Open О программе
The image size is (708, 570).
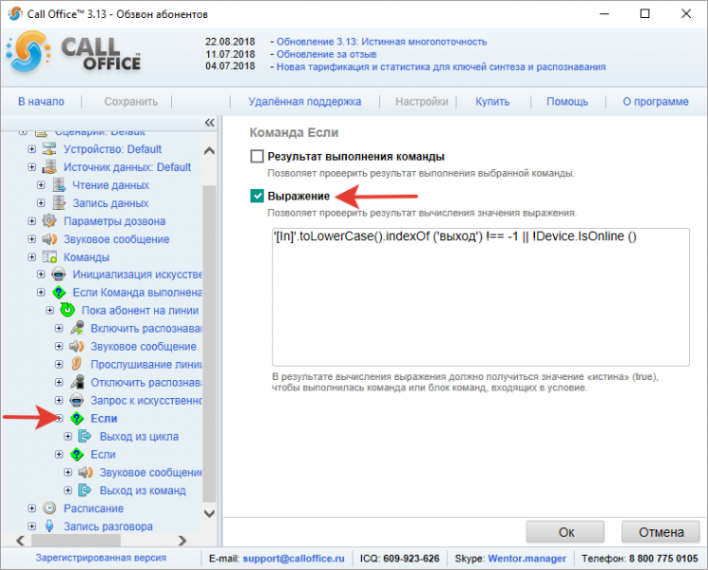656,102
